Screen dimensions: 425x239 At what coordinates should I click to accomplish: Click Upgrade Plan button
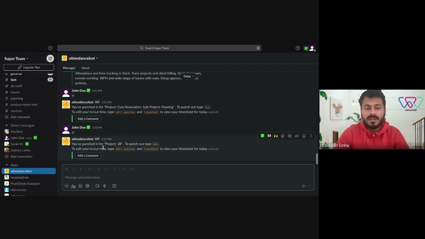click(x=29, y=67)
